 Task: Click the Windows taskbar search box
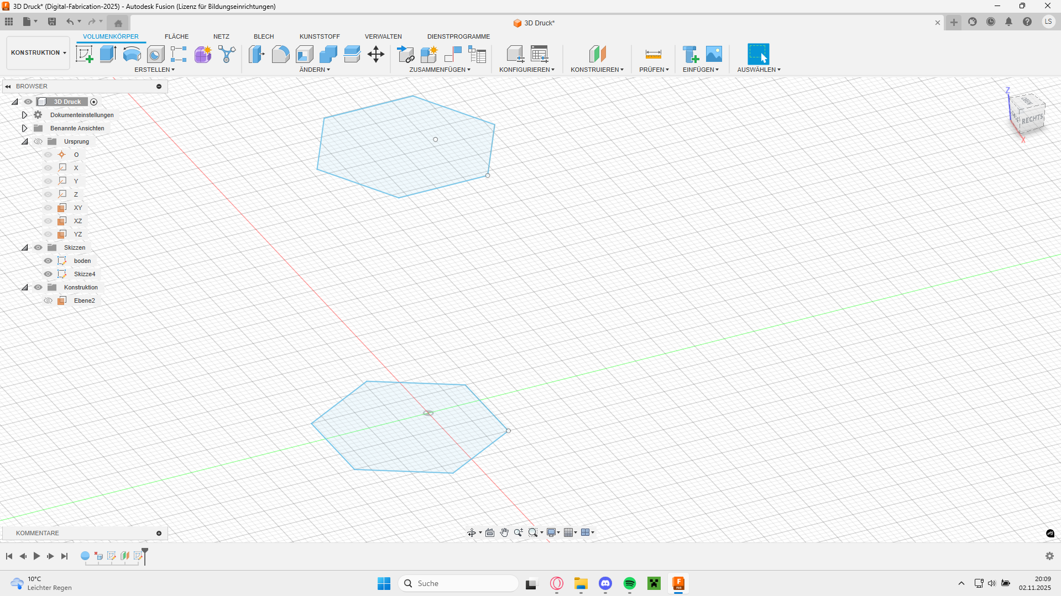459,583
